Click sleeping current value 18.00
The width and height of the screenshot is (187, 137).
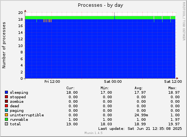tap(72, 93)
